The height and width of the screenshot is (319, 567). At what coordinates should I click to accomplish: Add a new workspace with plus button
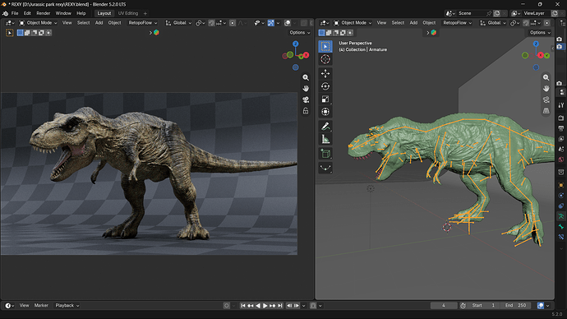145,13
